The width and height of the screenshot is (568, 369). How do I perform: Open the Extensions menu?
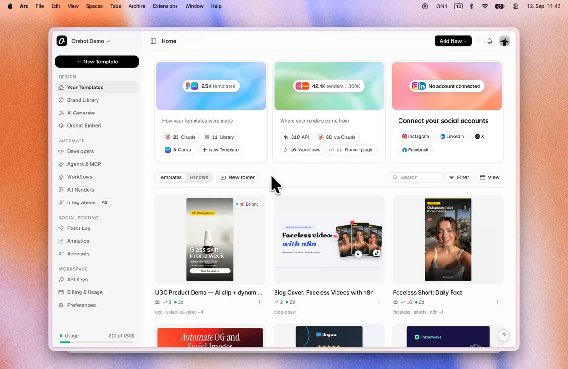(x=165, y=6)
